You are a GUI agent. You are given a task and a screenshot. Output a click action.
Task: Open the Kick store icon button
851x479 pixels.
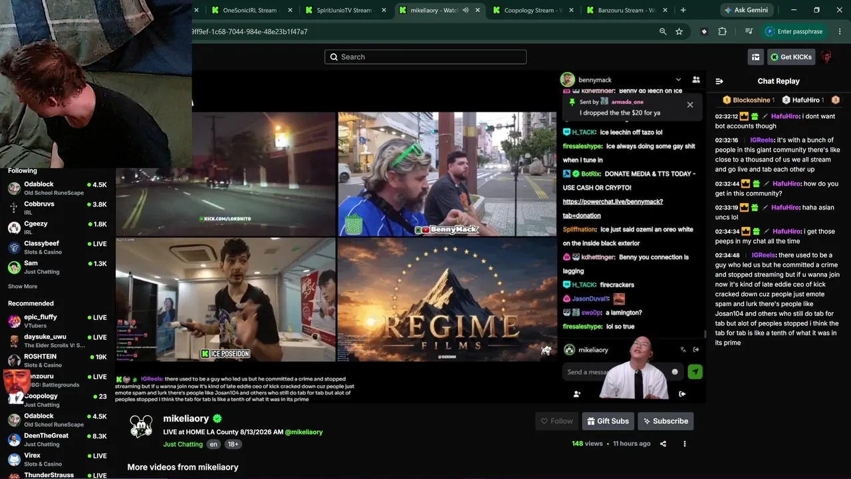(x=755, y=57)
